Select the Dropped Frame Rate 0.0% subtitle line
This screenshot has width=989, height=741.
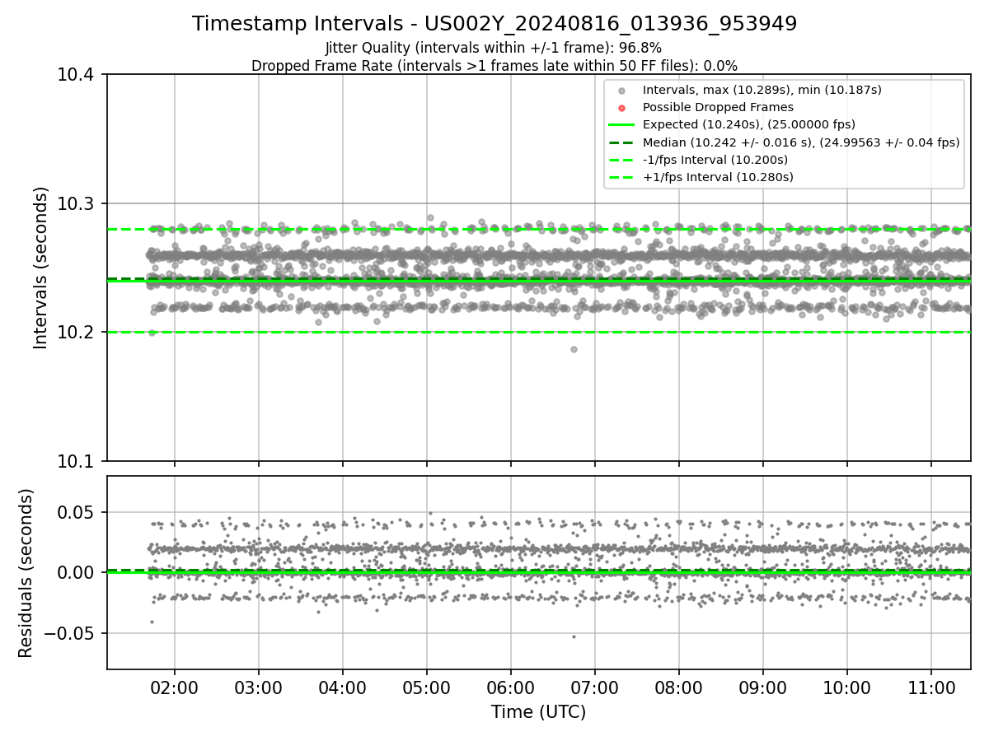(494, 66)
